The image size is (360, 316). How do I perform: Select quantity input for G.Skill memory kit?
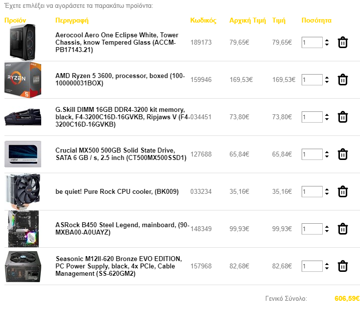click(x=312, y=117)
